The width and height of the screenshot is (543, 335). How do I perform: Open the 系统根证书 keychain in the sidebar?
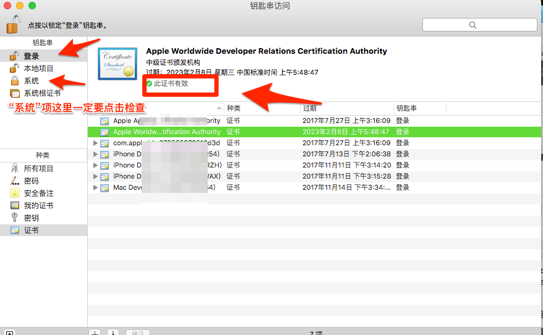click(x=44, y=93)
